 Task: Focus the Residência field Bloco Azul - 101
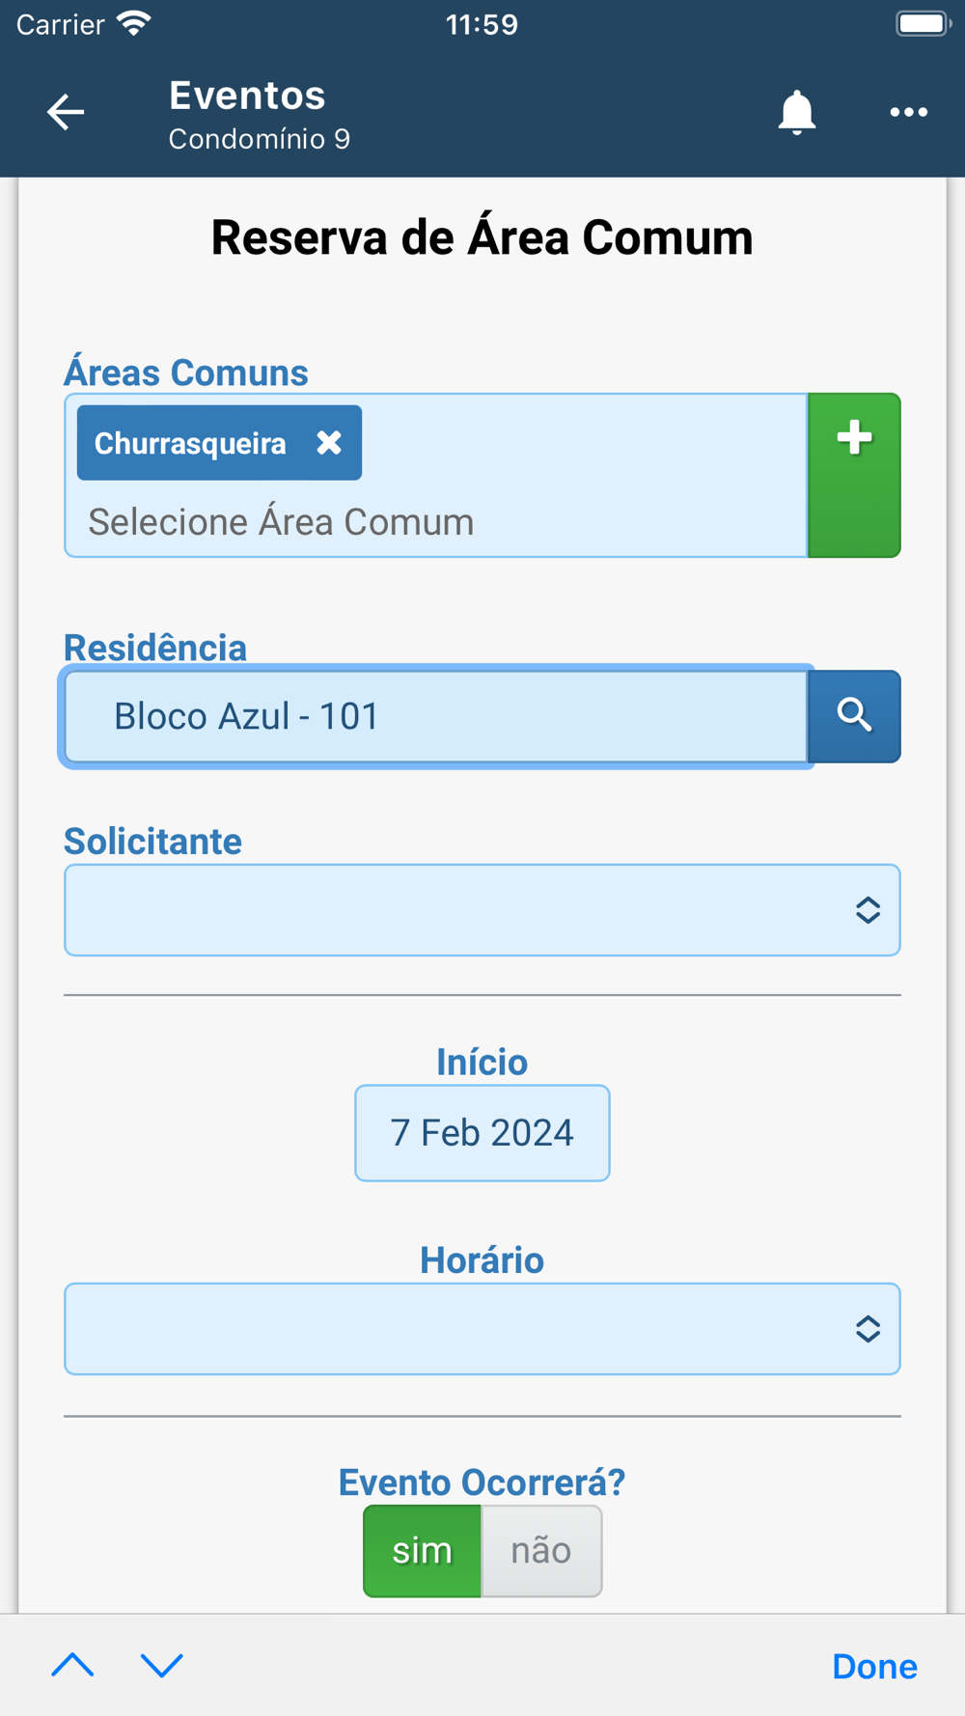pos(434,716)
